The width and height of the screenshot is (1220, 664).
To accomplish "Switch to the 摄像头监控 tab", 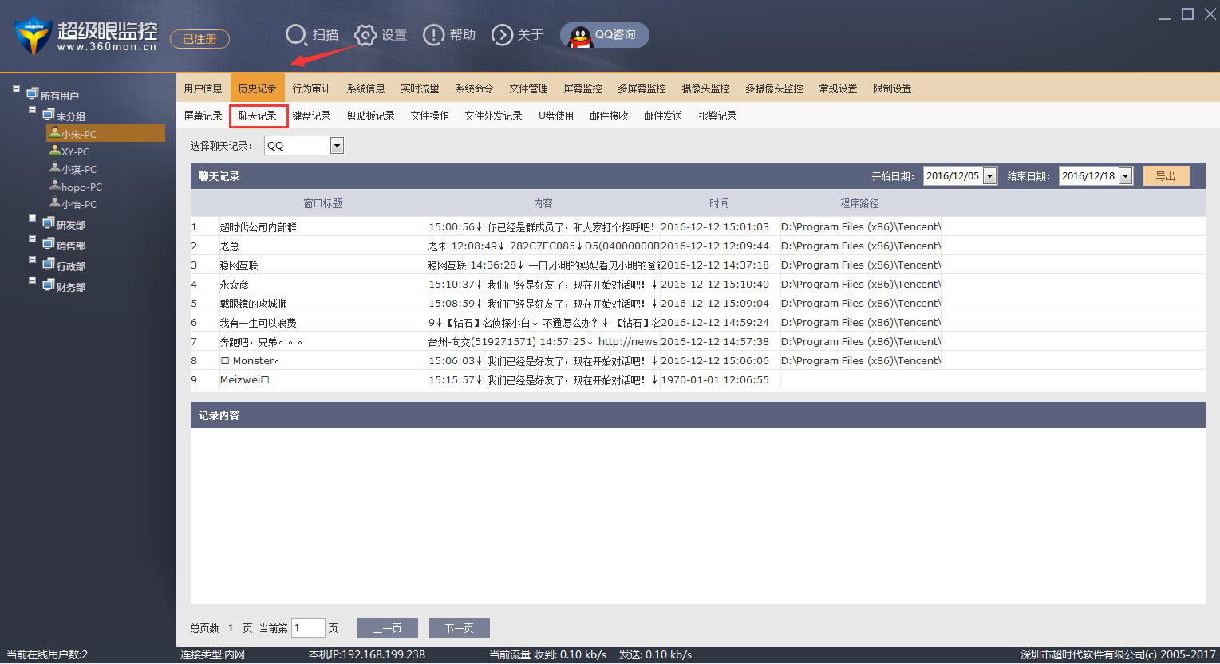I will click(705, 88).
